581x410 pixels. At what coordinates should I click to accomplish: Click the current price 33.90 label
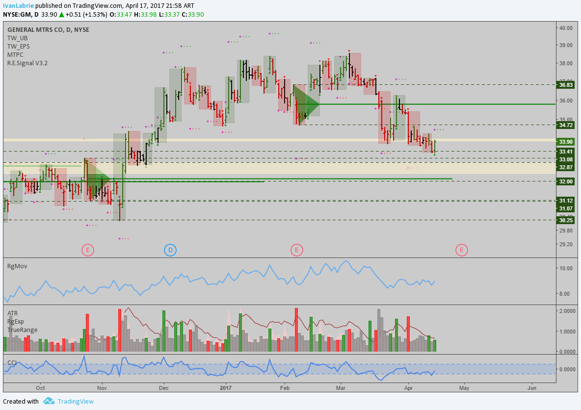click(565, 142)
